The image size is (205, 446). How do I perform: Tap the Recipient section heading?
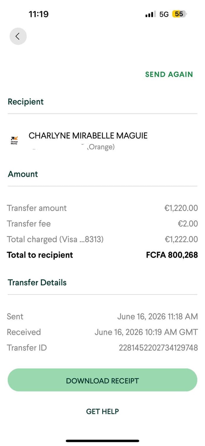[x=26, y=102]
